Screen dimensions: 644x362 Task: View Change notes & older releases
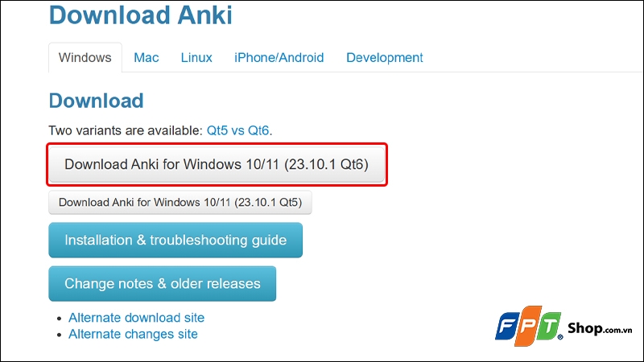click(163, 284)
